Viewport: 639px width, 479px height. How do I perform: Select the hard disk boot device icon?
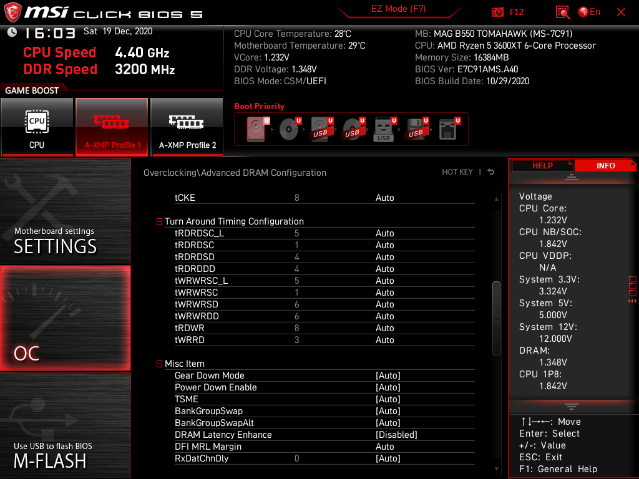pos(256,129)
